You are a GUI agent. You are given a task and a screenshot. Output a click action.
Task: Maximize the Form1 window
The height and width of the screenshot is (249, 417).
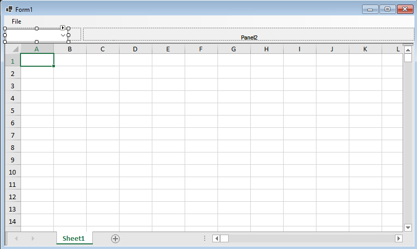click(x=387, y=9)
